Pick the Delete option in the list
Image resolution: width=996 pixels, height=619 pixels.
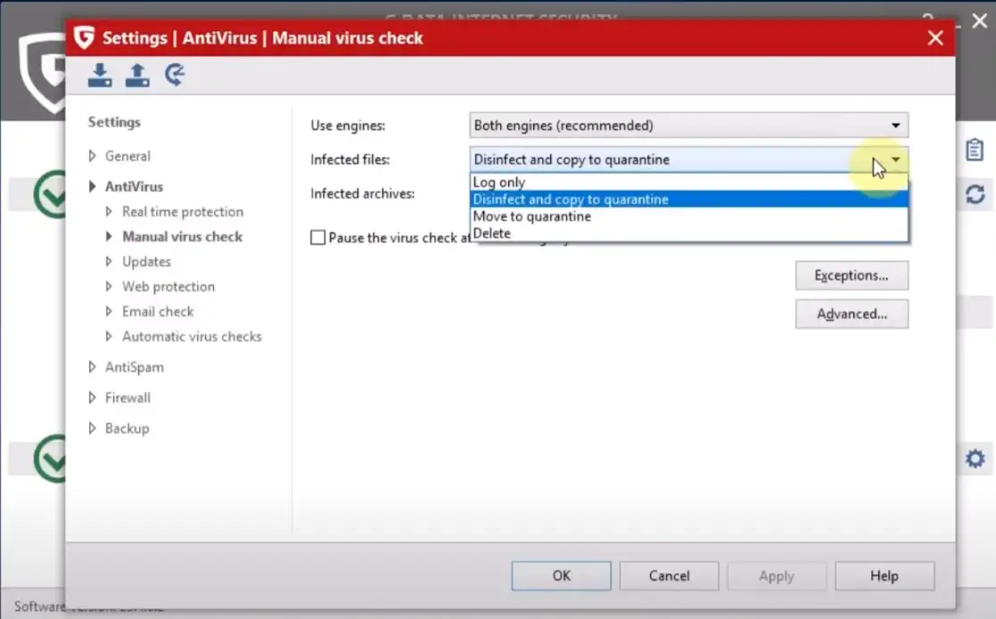[492, 233]
